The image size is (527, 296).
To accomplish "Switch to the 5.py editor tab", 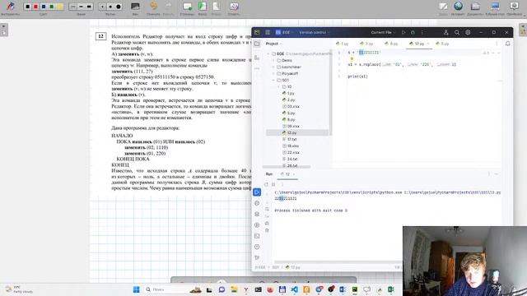I will [443, 44].
